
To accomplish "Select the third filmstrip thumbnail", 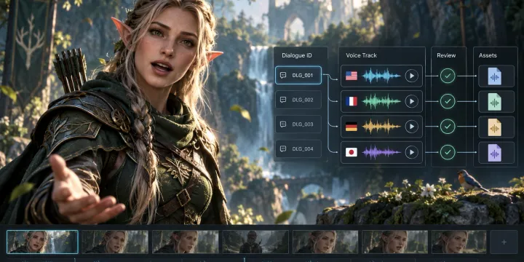I will pos(186,242).
